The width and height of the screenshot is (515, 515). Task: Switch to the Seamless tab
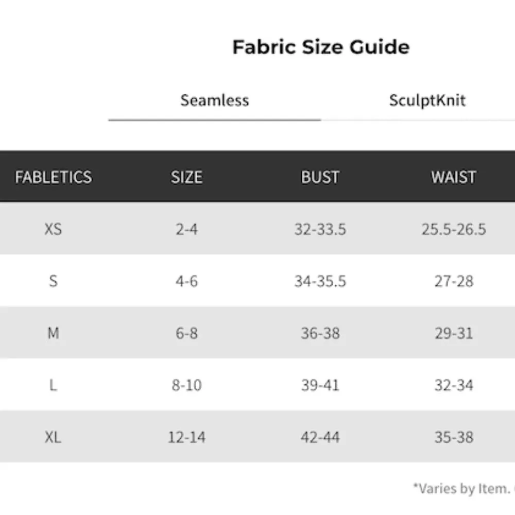coord(214,100)
